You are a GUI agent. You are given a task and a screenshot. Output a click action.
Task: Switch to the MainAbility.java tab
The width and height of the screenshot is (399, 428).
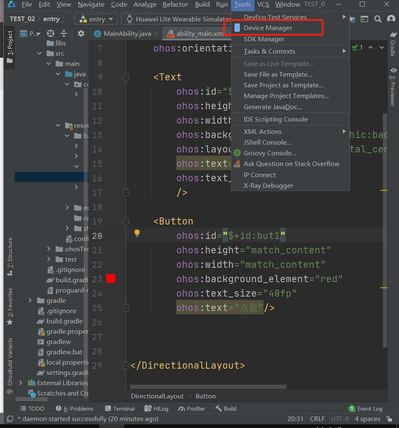126,33
